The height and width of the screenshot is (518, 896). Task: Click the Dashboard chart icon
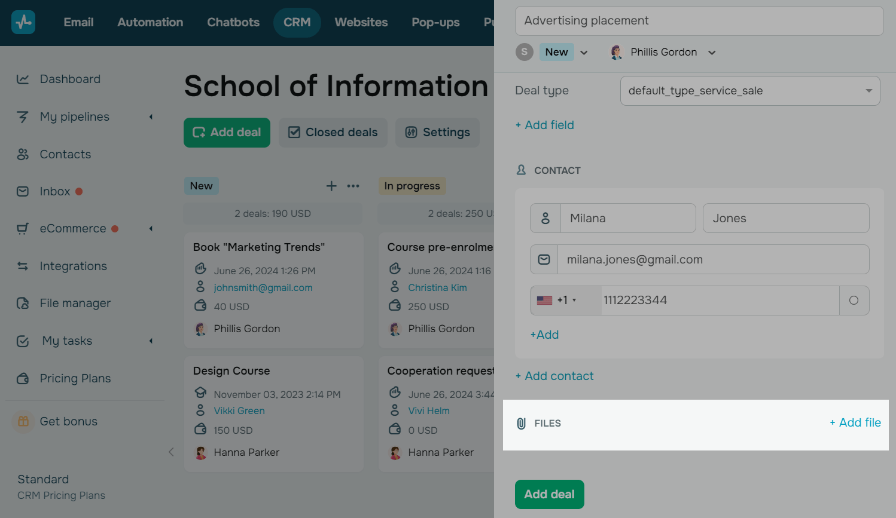tap(23, 79)
